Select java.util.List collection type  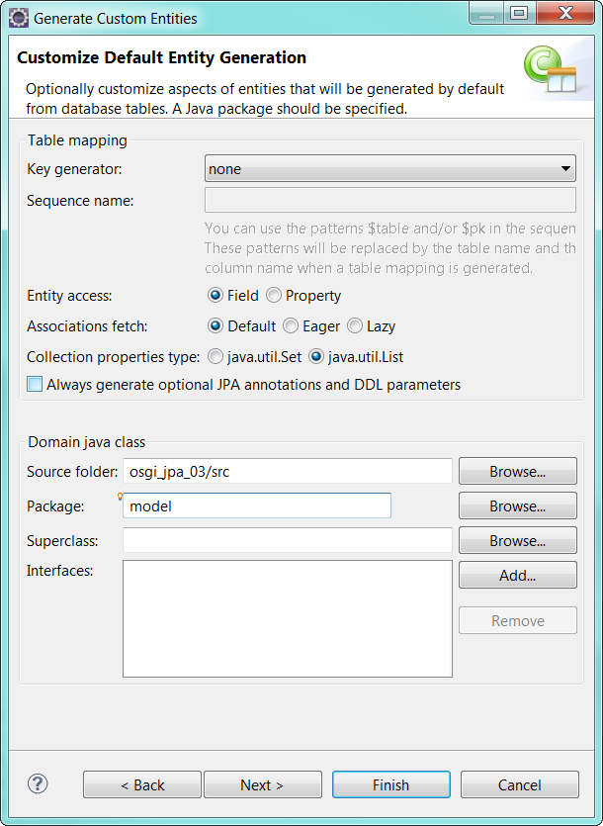tap(317, 356)
